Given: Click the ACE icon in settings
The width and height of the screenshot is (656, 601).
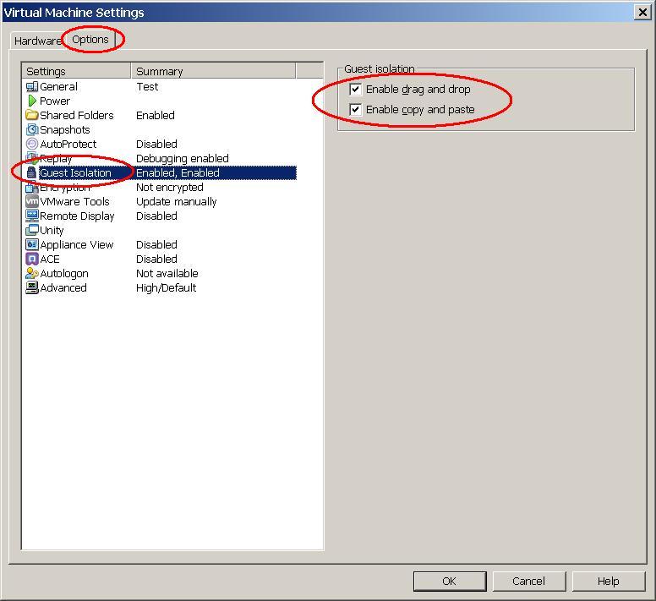Looking at the screenshot, I should [x=32, y=259].
